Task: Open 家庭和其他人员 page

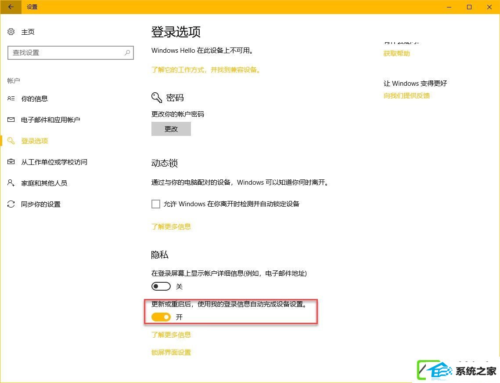Action: pyautogui.click(x=44, y=183)
